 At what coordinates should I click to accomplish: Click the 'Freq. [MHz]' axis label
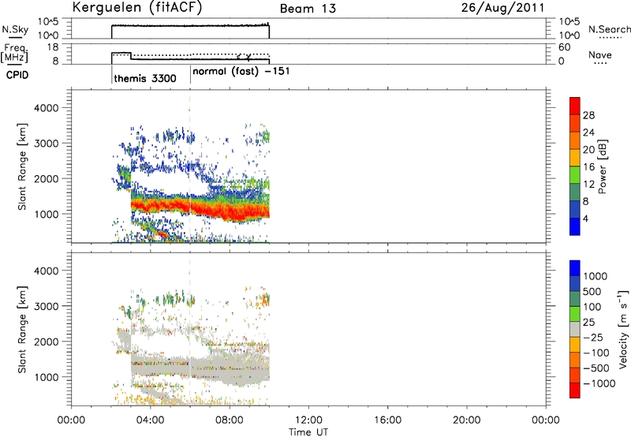click(14, 54)
